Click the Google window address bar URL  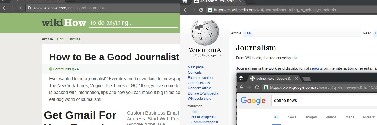coord(323,87)
